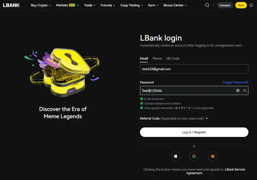Open the Copy Trading dropdown
The width and height of the screenshot is (257, 180).
(132, 5)
